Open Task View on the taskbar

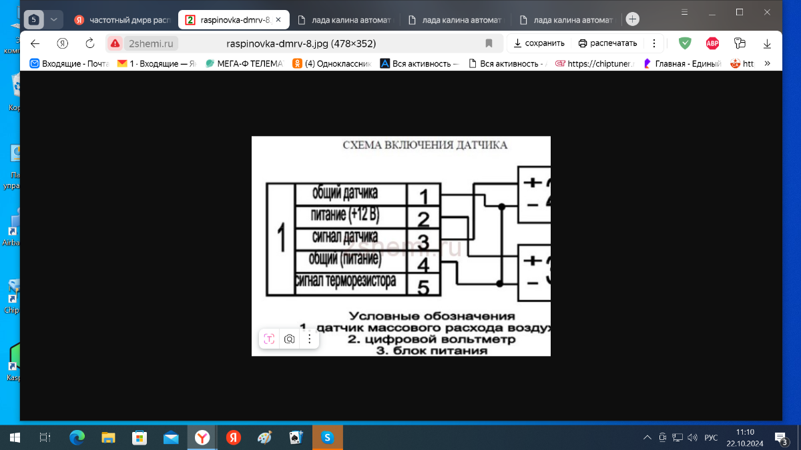tap(45, 437)
